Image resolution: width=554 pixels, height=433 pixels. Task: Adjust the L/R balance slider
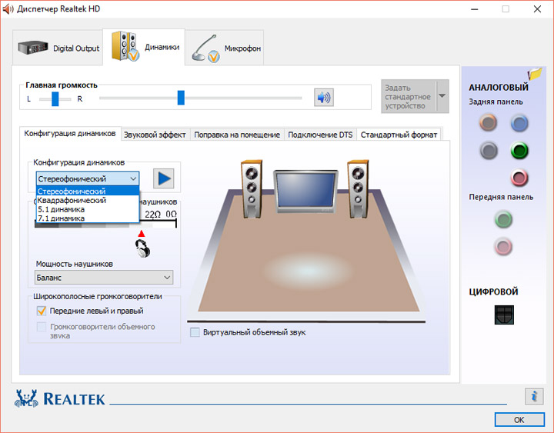(x=55, y=99)
